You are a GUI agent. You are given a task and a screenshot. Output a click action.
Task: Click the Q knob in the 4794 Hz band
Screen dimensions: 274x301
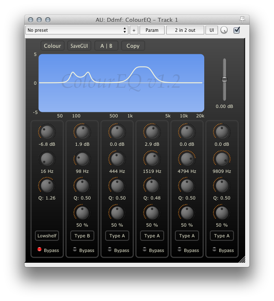pyautogui.click(x=187, y=186)
